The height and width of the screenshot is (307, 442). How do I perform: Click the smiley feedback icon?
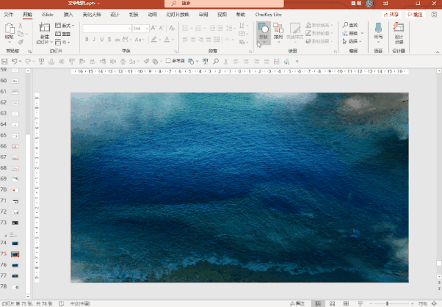(x=434, y=15)
